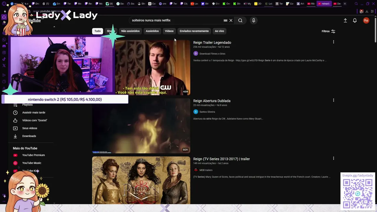Click description starting "Venha conferir a 1 temporada"
The width and height of the screenshot is (377, 212).
click(260, 61)
